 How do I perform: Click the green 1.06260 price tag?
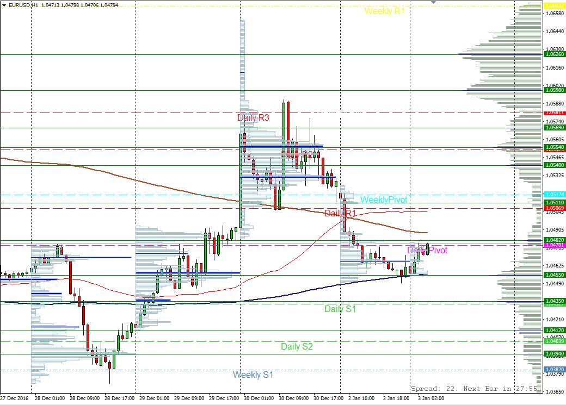(555, 54)
